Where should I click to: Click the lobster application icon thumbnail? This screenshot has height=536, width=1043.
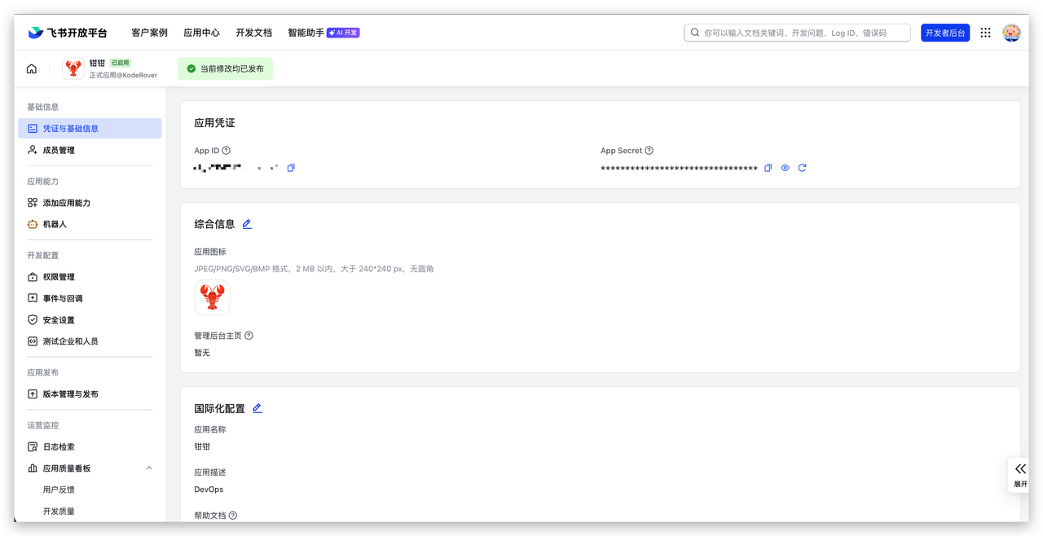click(x=212, y=297)
